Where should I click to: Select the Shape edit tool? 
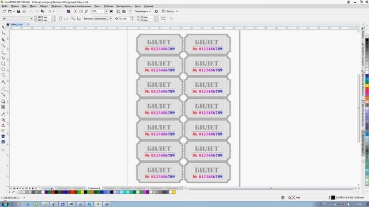[x=3, y=33]
